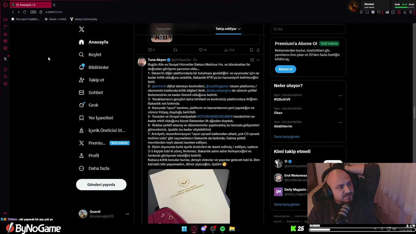Image resolution: width=416 pixels, height=234 pixels.
Task: Click @emnctk mention link
Action: click(159, 86)
